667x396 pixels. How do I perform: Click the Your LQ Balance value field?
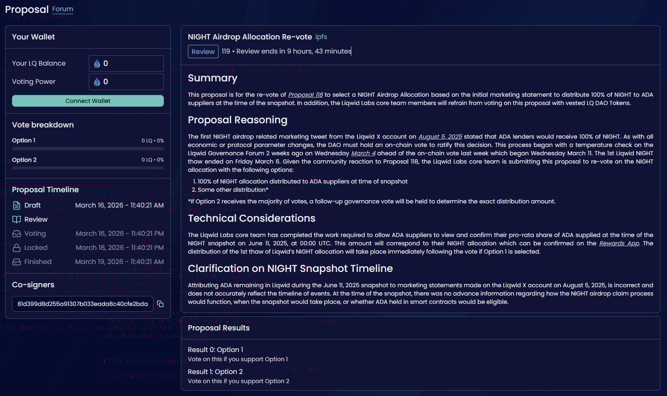(x=126, y=64)
